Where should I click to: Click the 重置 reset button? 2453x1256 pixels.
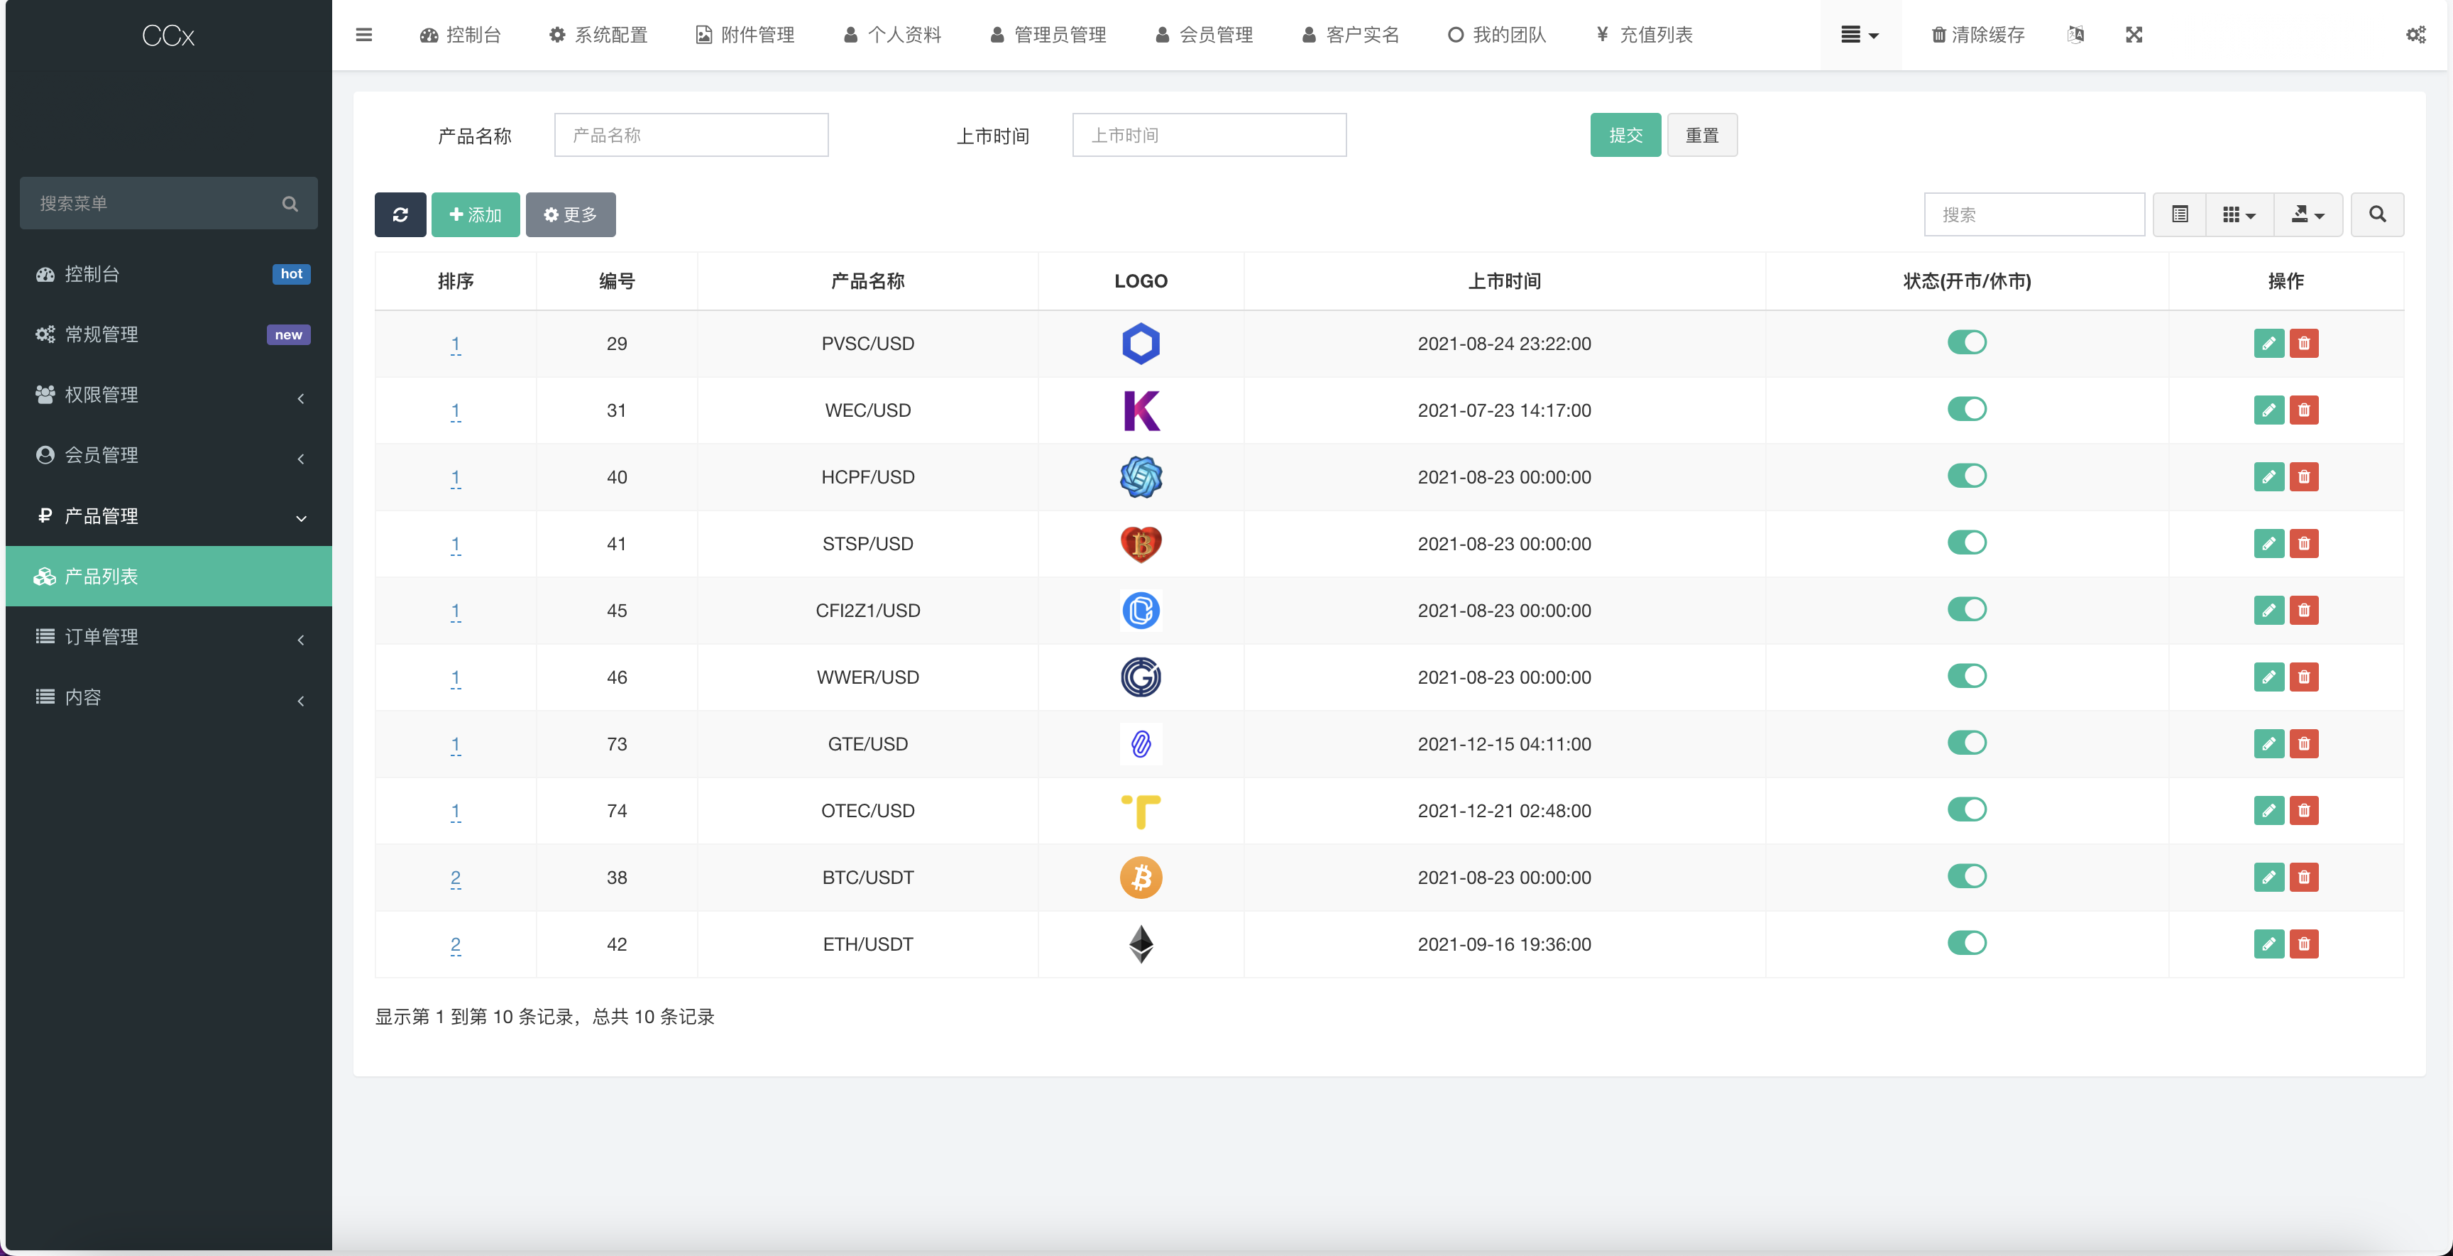pyautogui.click(x=1703, y=134)
